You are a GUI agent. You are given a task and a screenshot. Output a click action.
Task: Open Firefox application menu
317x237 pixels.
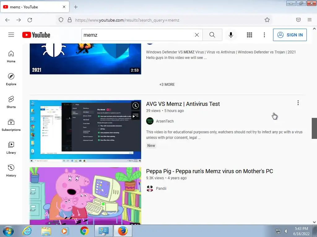(310, 20)
